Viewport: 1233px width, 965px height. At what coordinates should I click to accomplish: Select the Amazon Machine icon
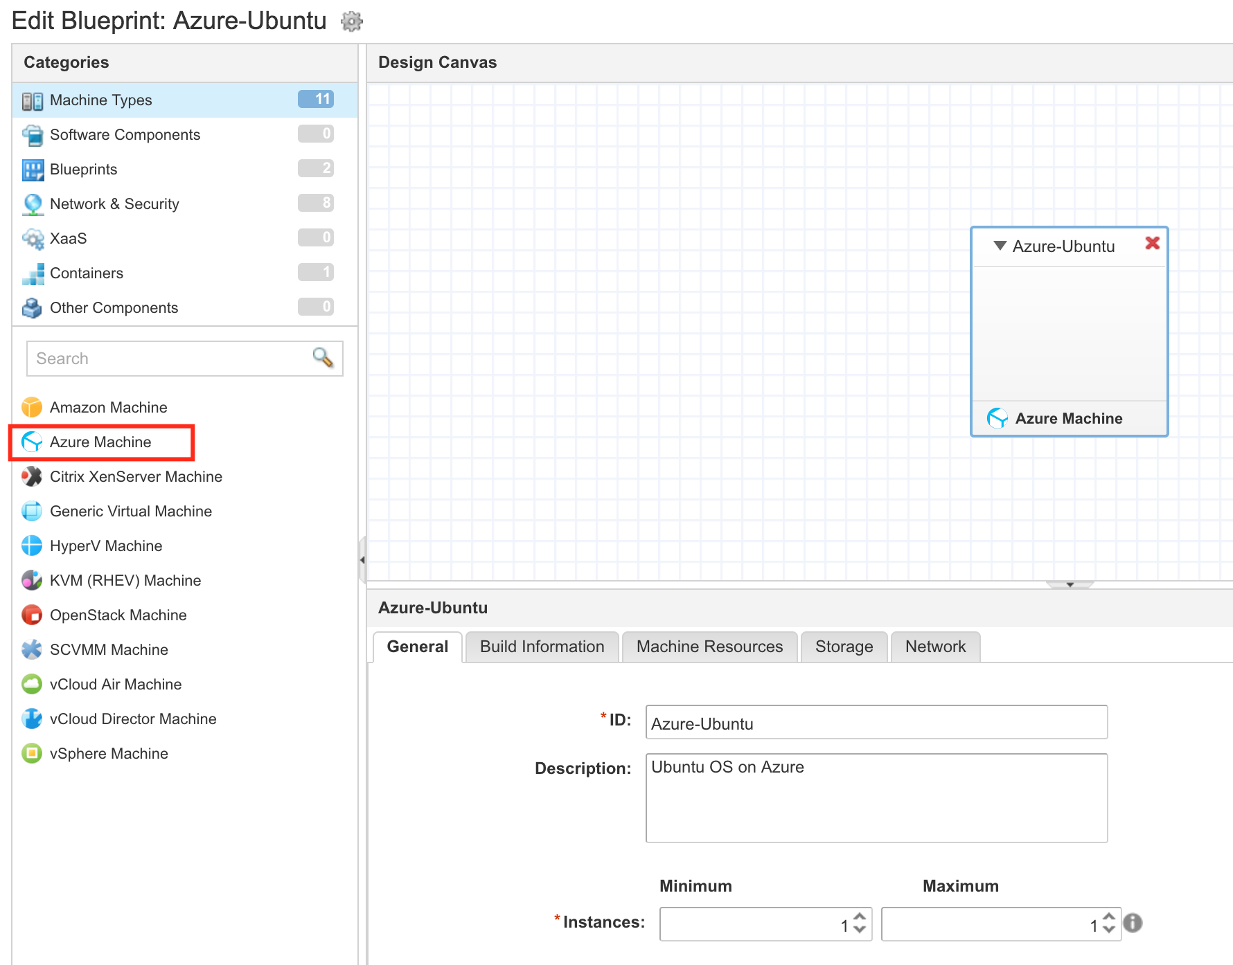tap(32, 407)
